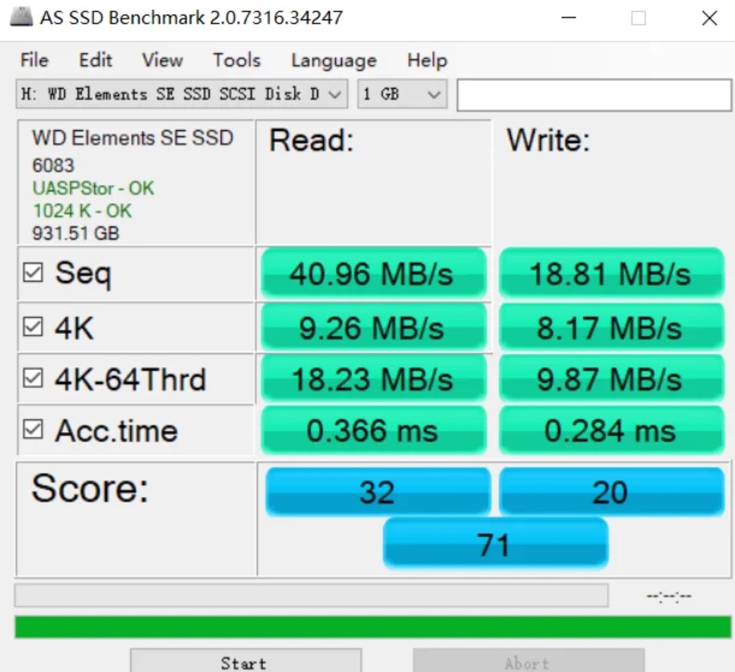Open the Help menu
The width and height of the screenshot is (735, 672).
point(427,60)
